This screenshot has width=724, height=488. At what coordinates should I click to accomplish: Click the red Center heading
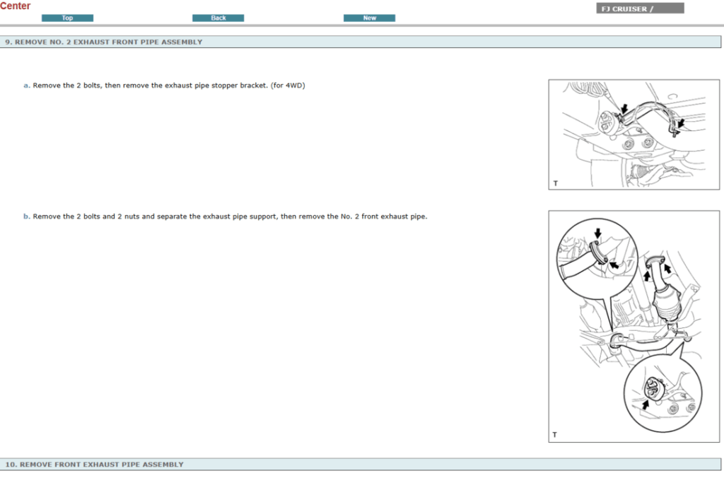(16, 6)
